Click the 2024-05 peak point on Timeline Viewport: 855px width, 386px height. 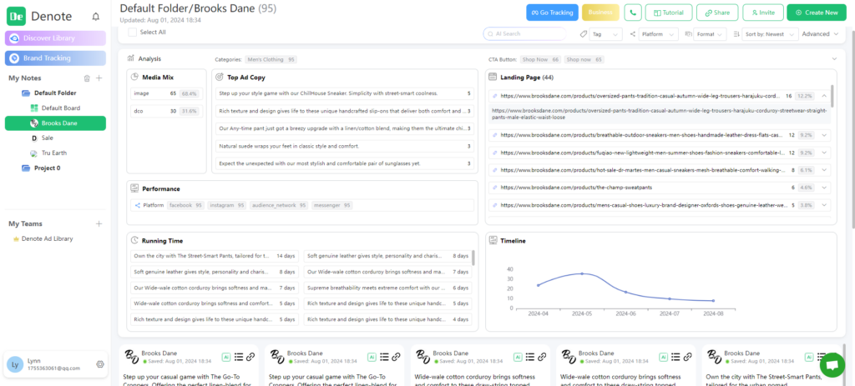point(582,273)
